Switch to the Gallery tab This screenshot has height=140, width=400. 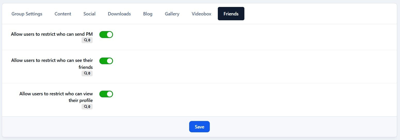172,14
